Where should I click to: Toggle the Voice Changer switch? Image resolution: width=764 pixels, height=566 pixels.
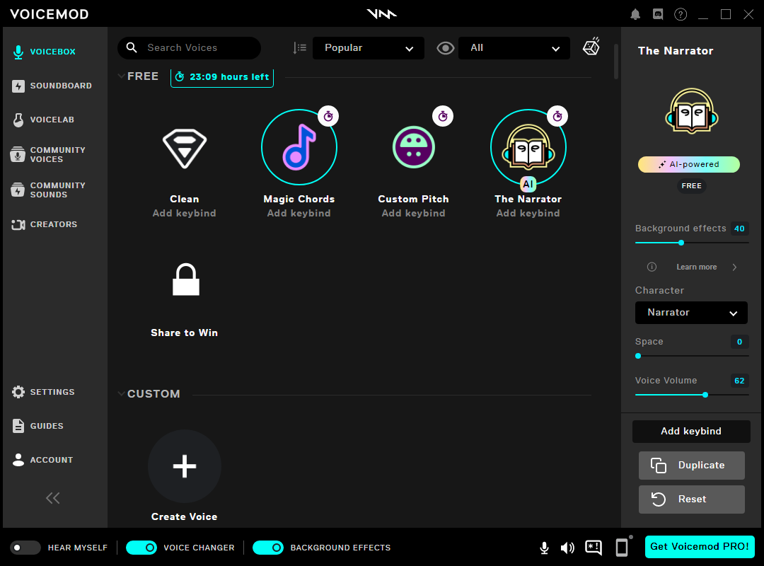tap(141, 548)
